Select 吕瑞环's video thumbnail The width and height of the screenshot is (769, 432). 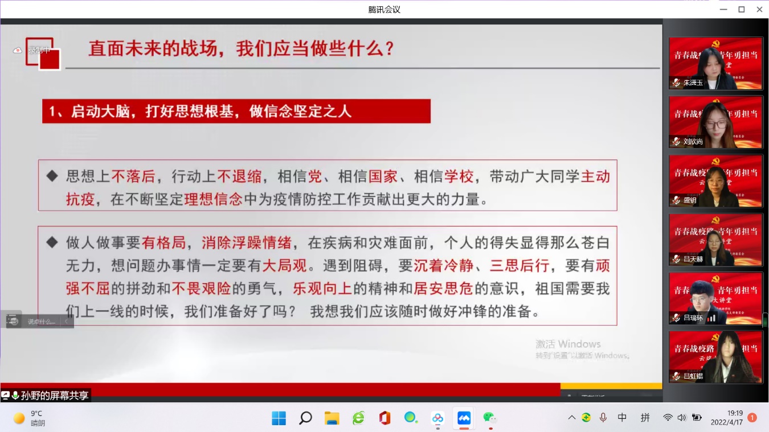click(715, 298)
